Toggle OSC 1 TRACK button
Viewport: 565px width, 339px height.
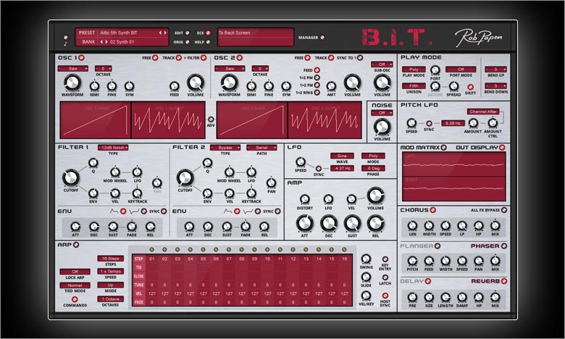tap(178, 58)
